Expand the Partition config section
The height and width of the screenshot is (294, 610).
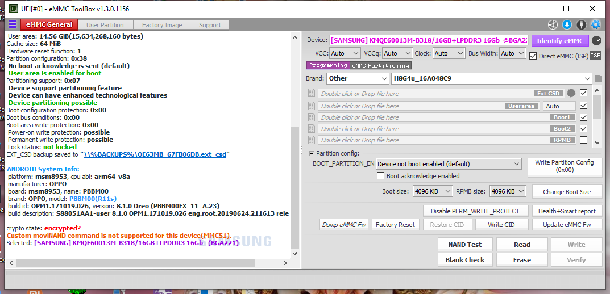[312, 153]
